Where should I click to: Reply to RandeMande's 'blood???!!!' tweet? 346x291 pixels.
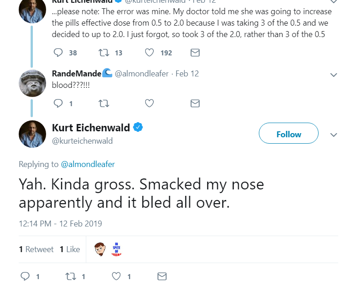58,103
